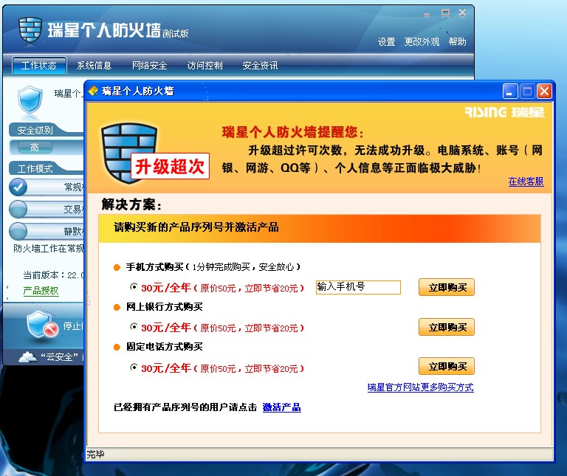Close the main firewall window
567x476 pixels.
(x=462, y=13)
